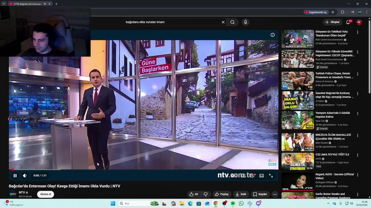
Task: Open the tab search dropdown arrow
Action: (x=4, y=4)
